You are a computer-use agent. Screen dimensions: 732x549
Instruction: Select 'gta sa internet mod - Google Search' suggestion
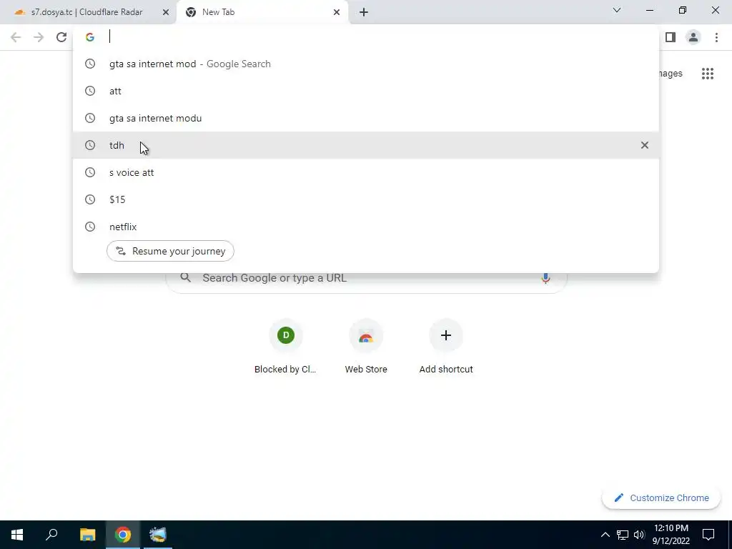(366, 64)
